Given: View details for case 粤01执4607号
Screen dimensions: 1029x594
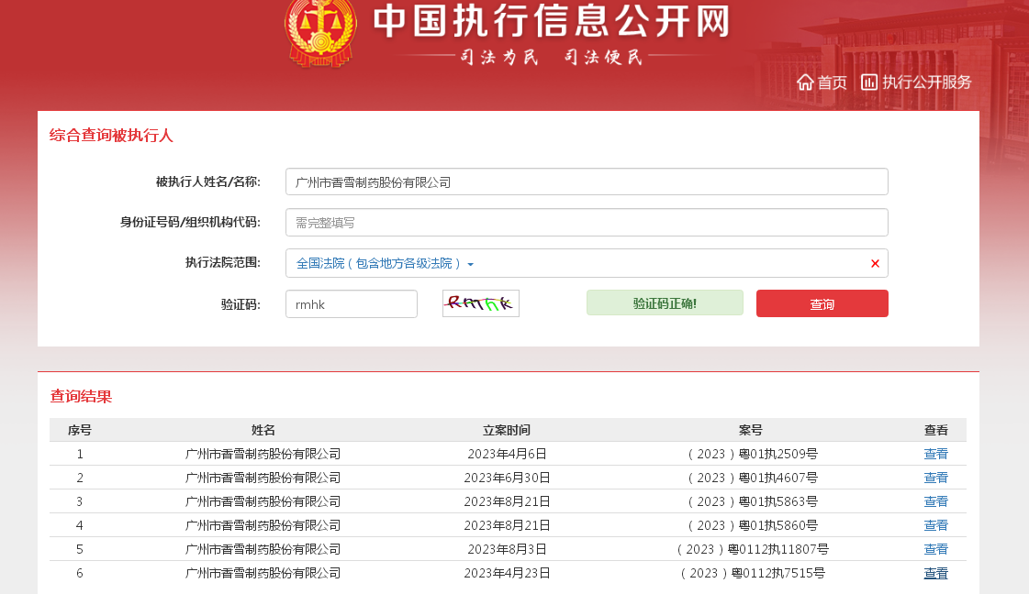Looking at the screenshot, I should (935, 478).
